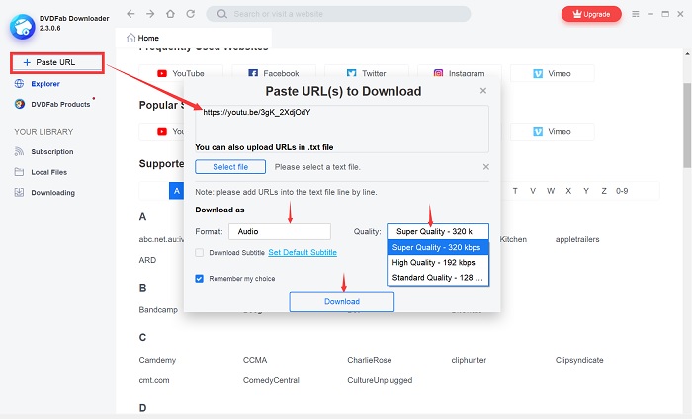Open the Set Default Subtitle link

pos(303,253)
